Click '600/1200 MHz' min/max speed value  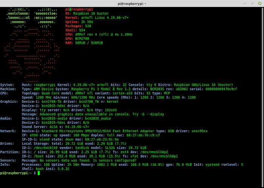[x=83, y=97]
